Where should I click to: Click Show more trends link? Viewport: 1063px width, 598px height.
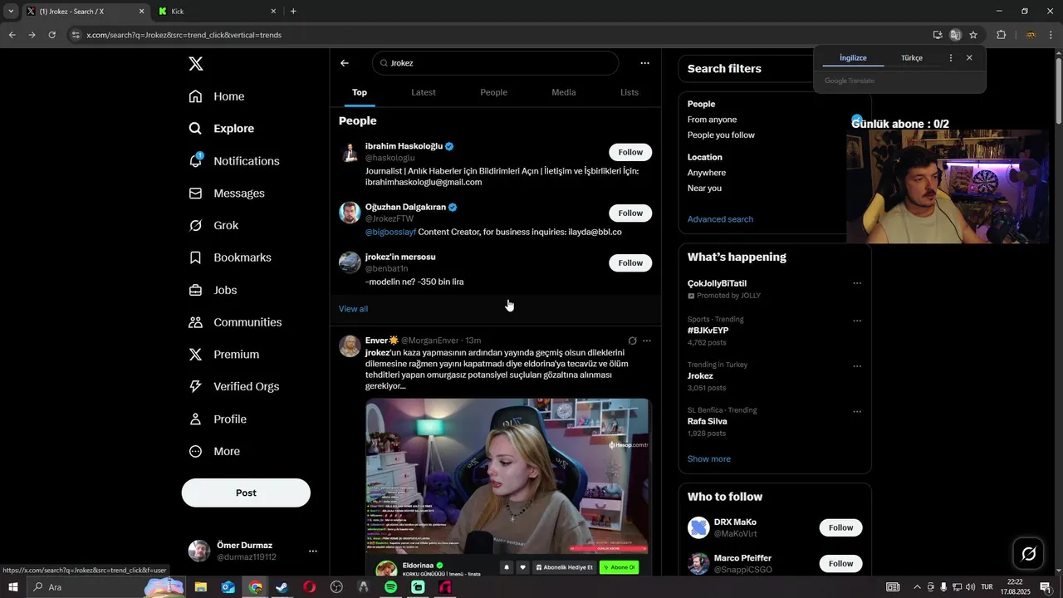pos(709,459)
